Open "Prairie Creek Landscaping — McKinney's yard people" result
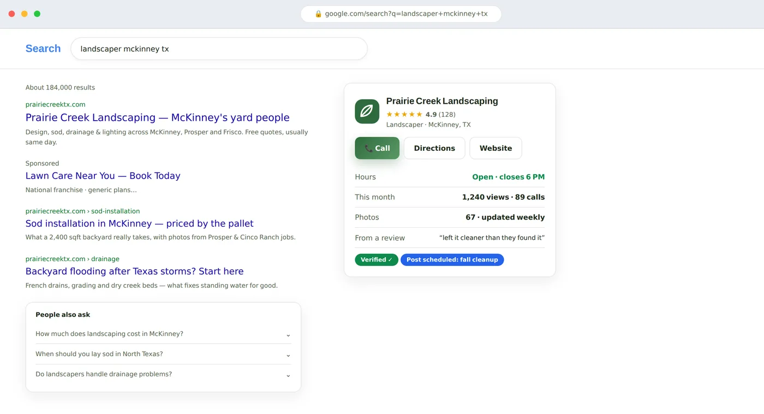The height and width of the screenshot is (414, 764). 158,117
